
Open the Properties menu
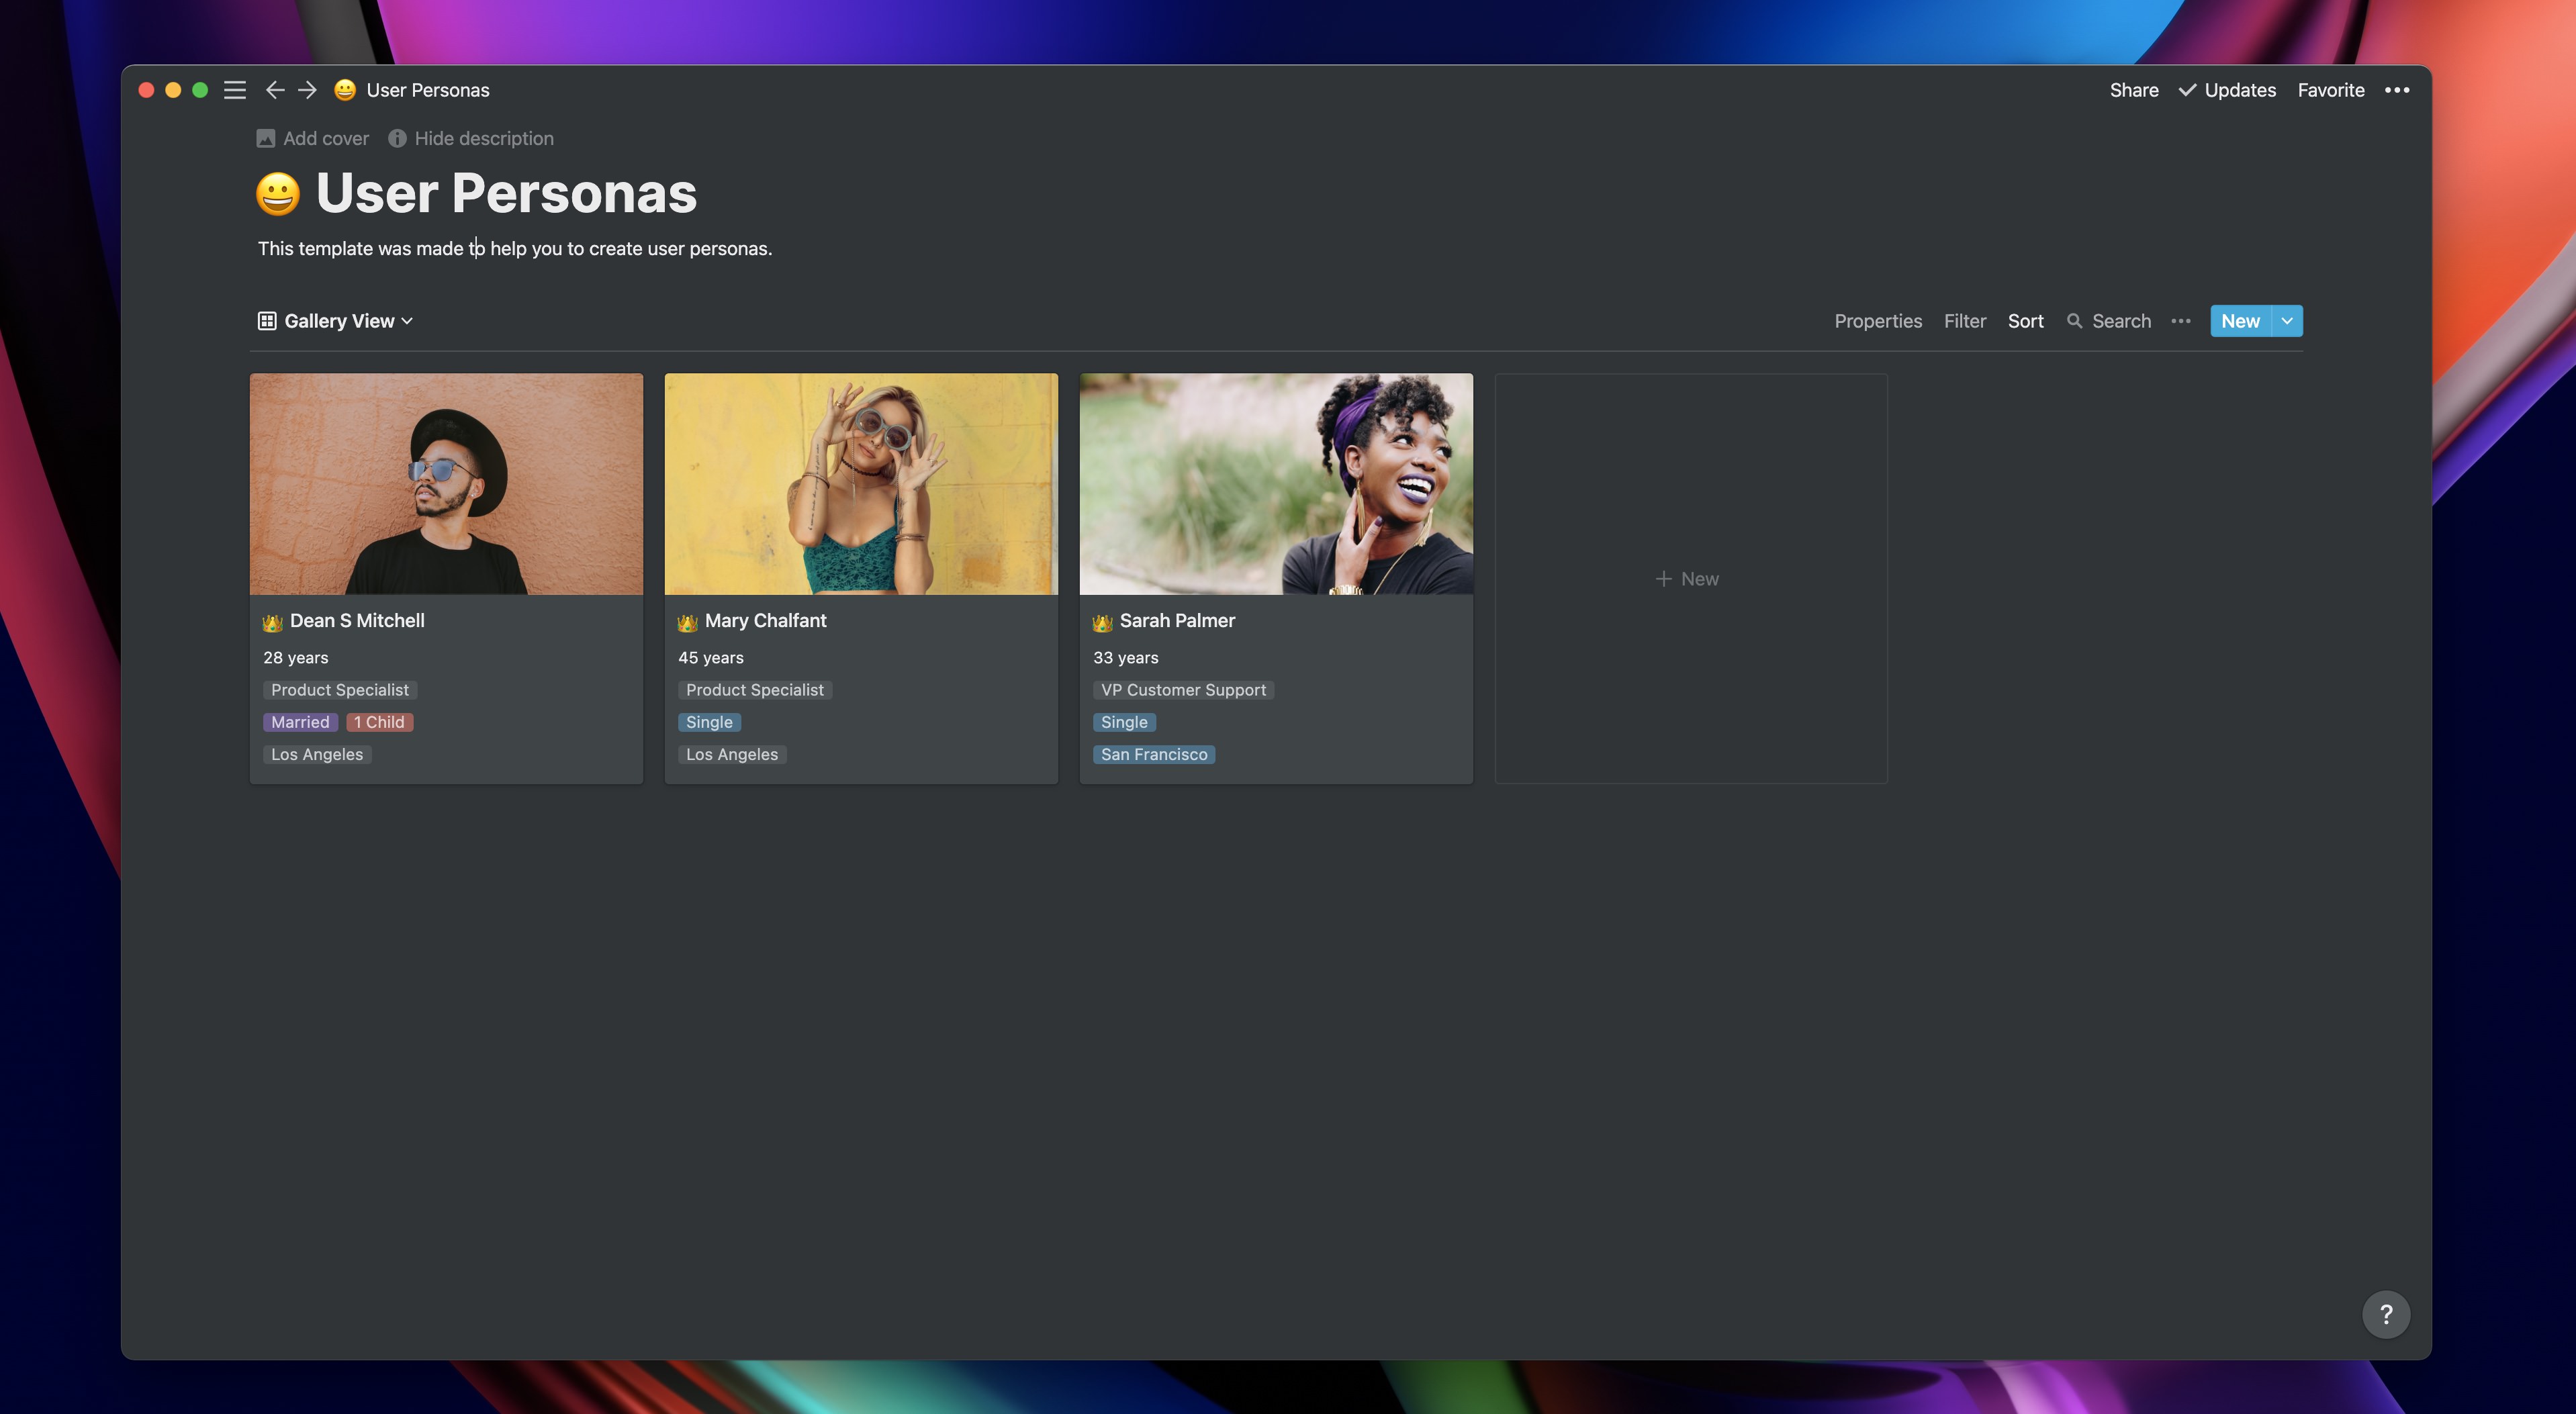tap(1877, 321)
